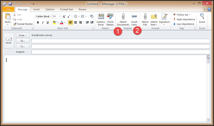214x126 pixels.
Task: Switch to the Options tab
Action: pyautogui.click(x=50, y=9)
